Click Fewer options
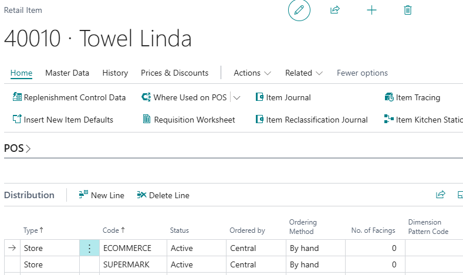The image size is (463, 275). coord(362,73)
